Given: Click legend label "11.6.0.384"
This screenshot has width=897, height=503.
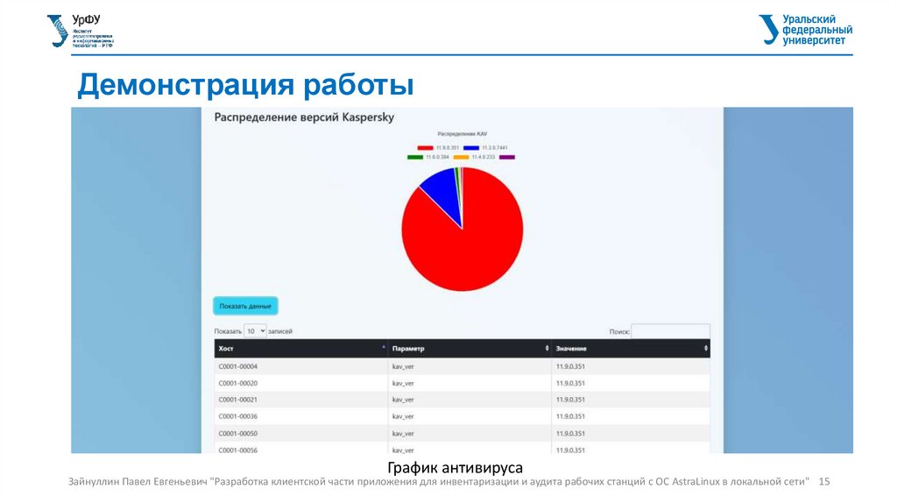Looking at the screenshot, I should (437, 157).
